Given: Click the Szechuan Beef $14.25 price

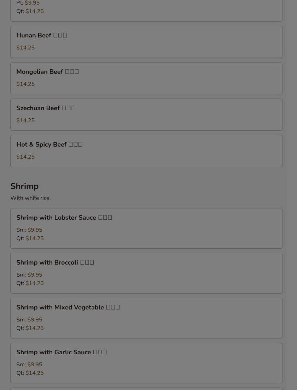Looking at the screenshot, I should click(x=25, y=120).
